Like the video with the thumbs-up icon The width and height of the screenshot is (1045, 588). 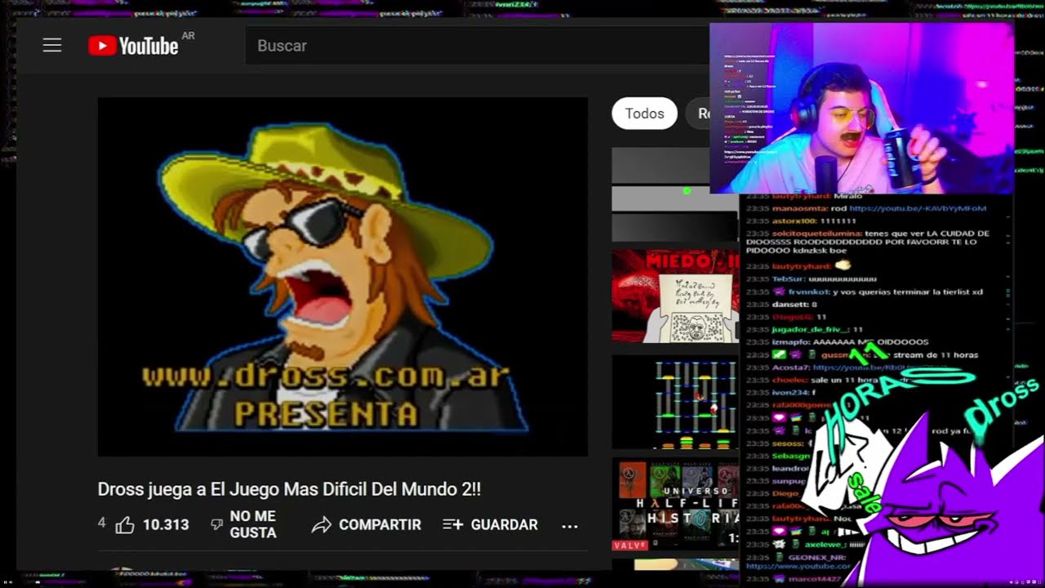pyautogui.click(x=125, y=525)
